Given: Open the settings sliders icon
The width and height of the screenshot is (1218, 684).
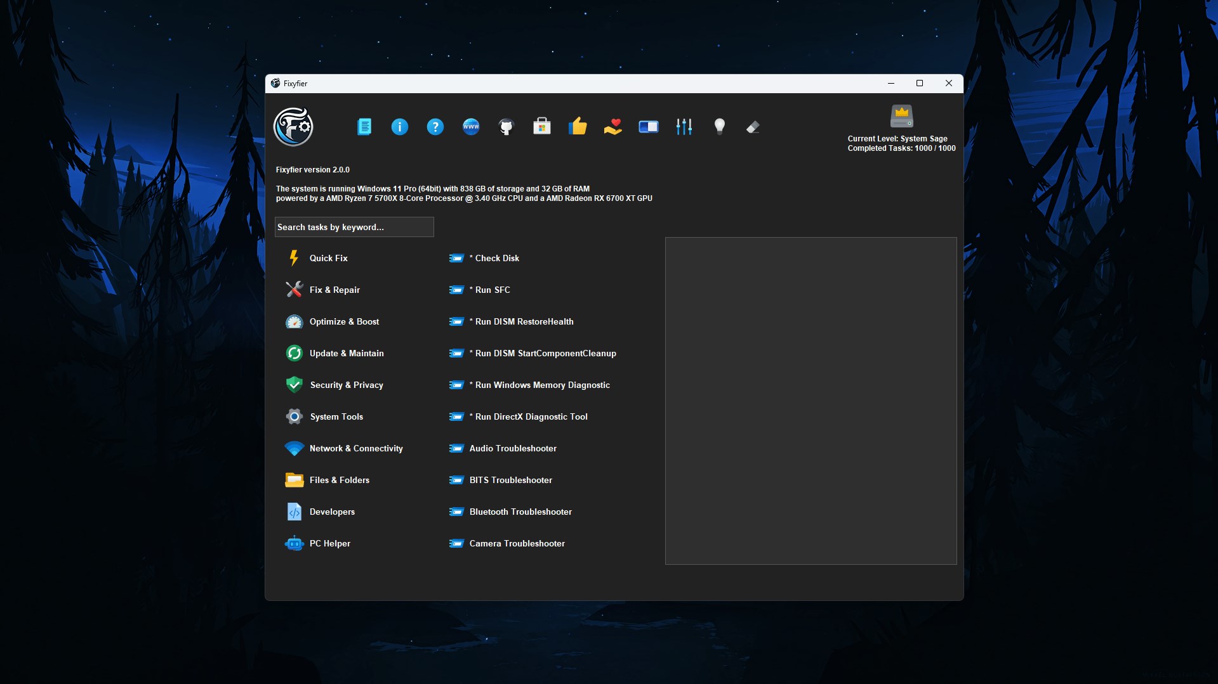Looking at the screenshot, I should pos(684,126).
